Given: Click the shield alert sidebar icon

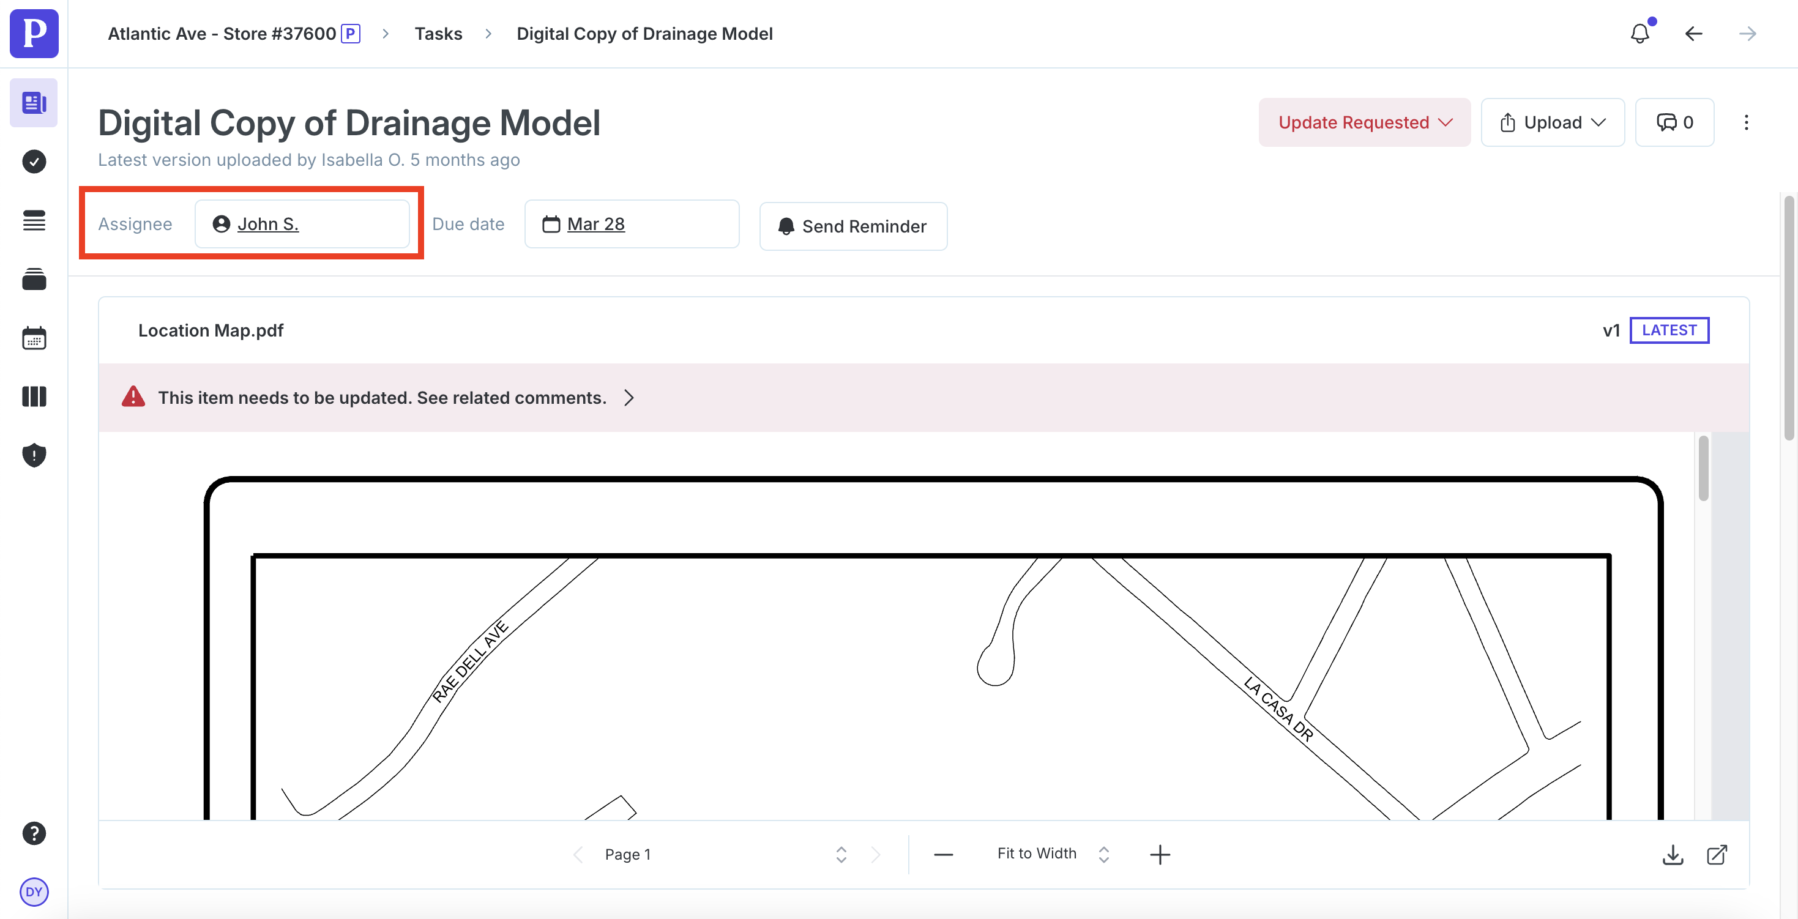Looking at the screenshot, I should pyautogui.click(x=34, y=455).
